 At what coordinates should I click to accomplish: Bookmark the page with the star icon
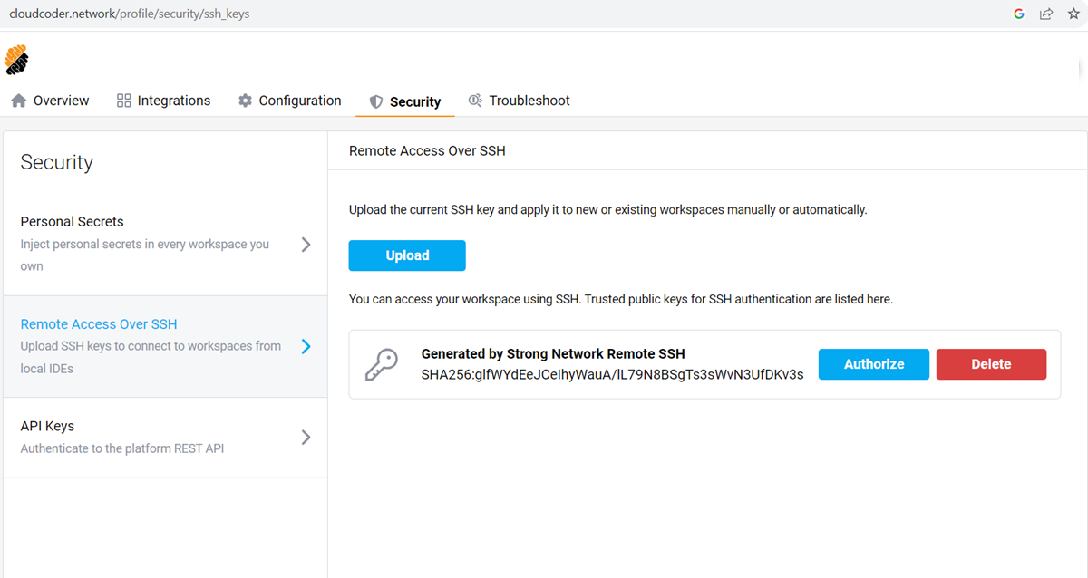1073,14
